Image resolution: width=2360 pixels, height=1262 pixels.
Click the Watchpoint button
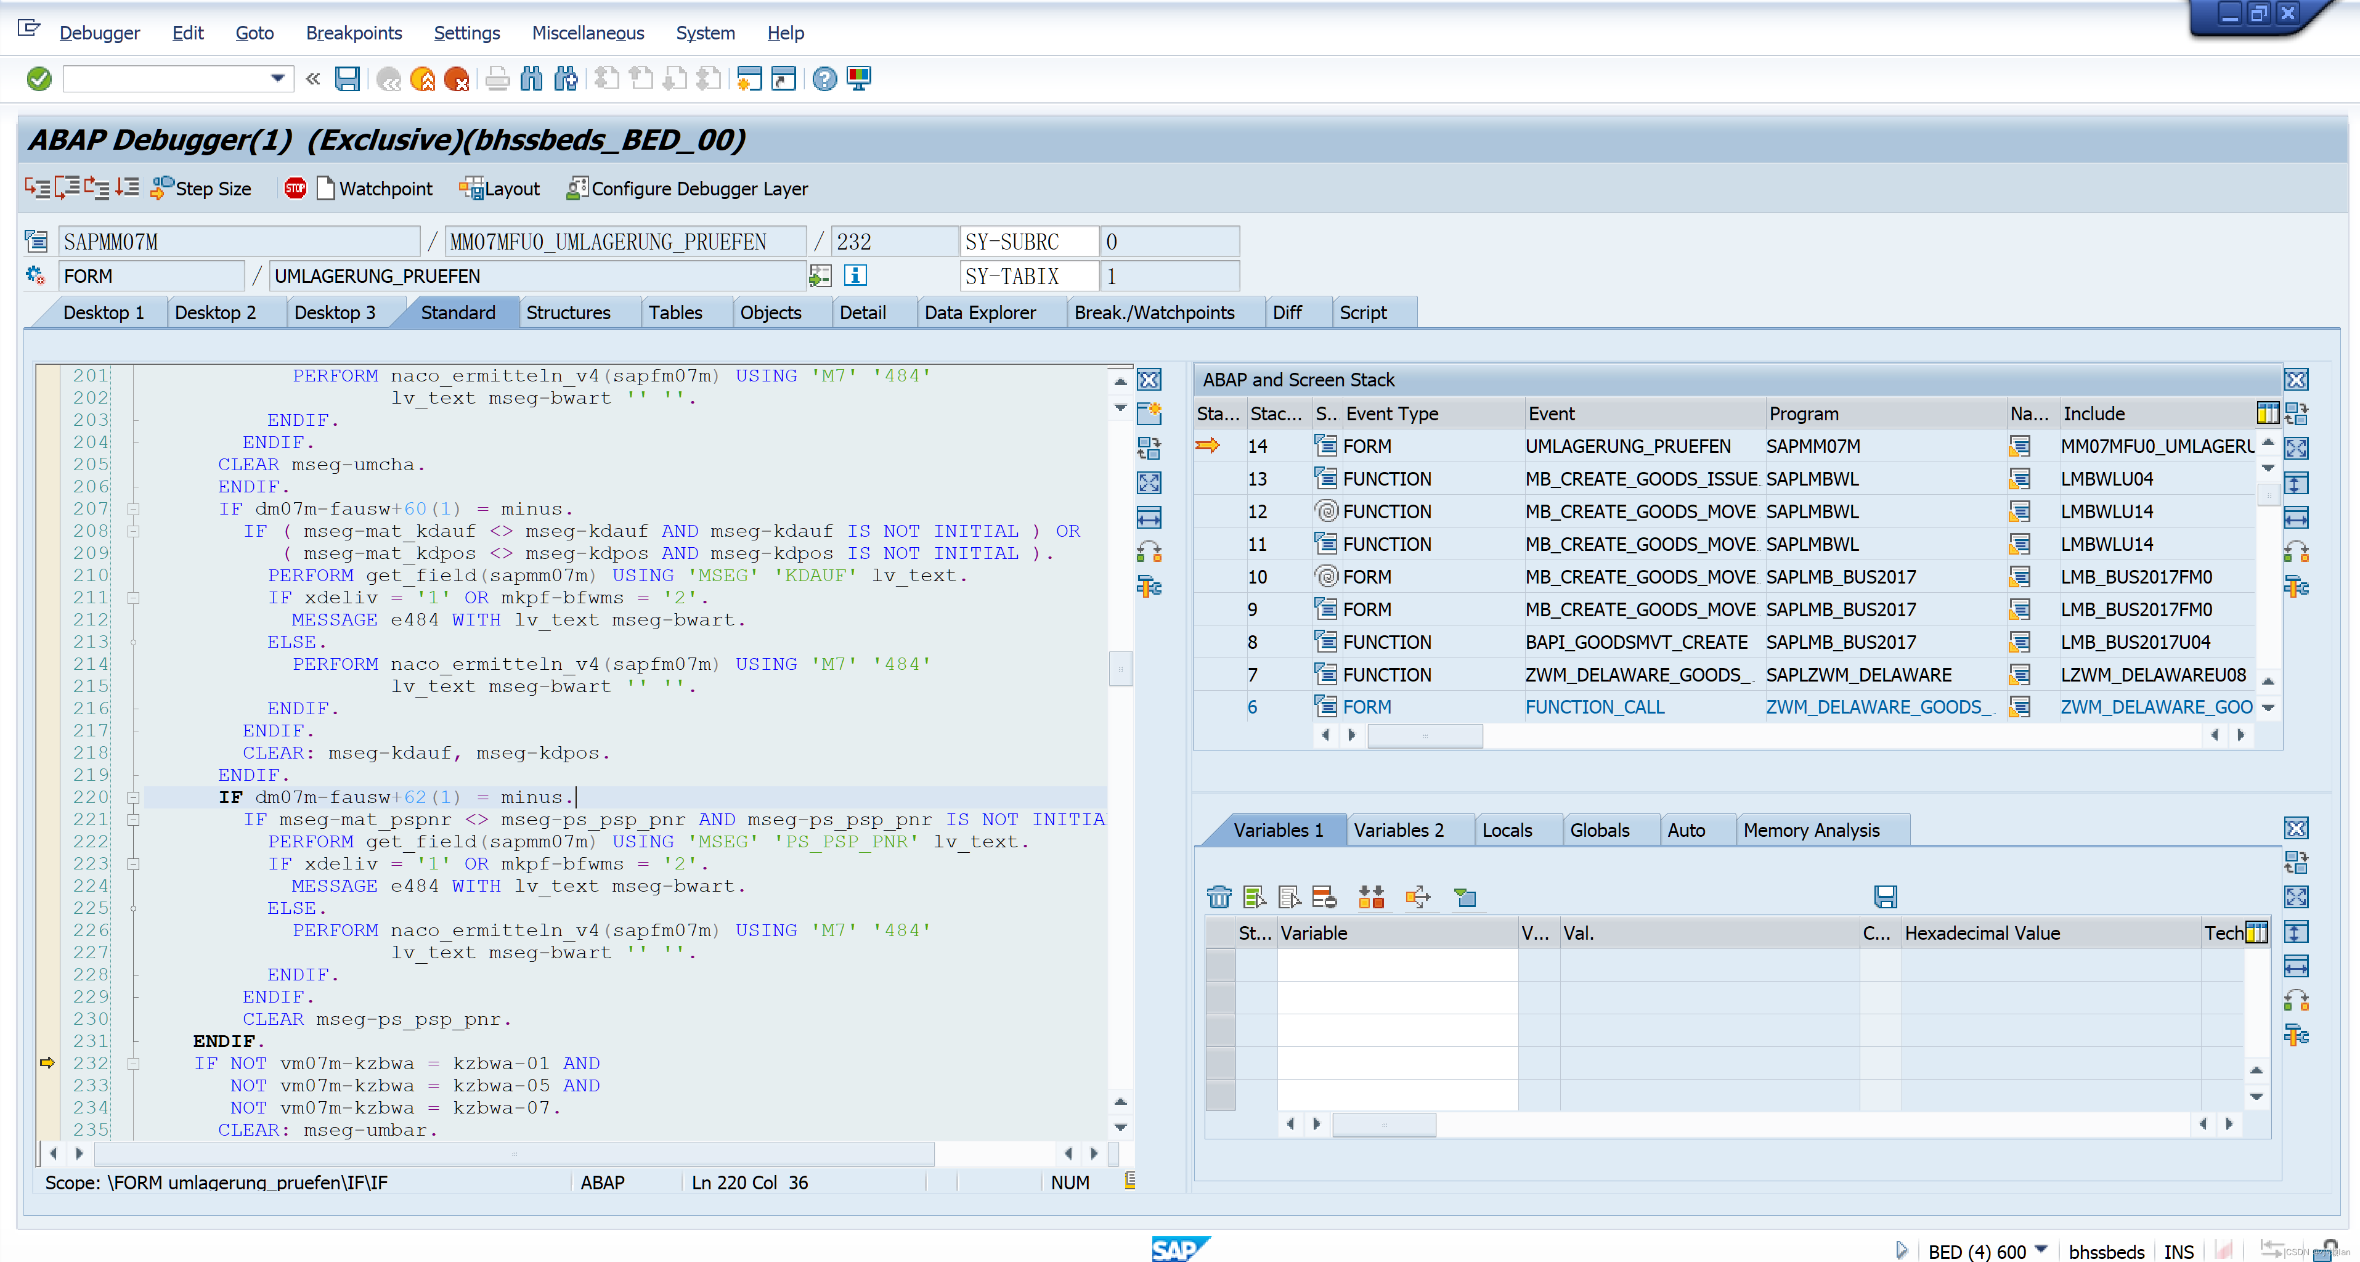(x=375, y=188)
